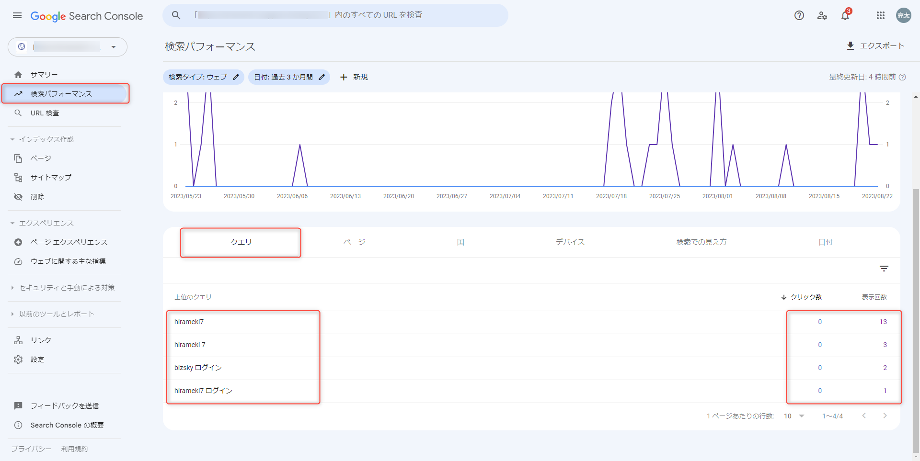Screen dimensions: 920x461
Task: Click the export download icon
Action: click(x=851, y=45)
